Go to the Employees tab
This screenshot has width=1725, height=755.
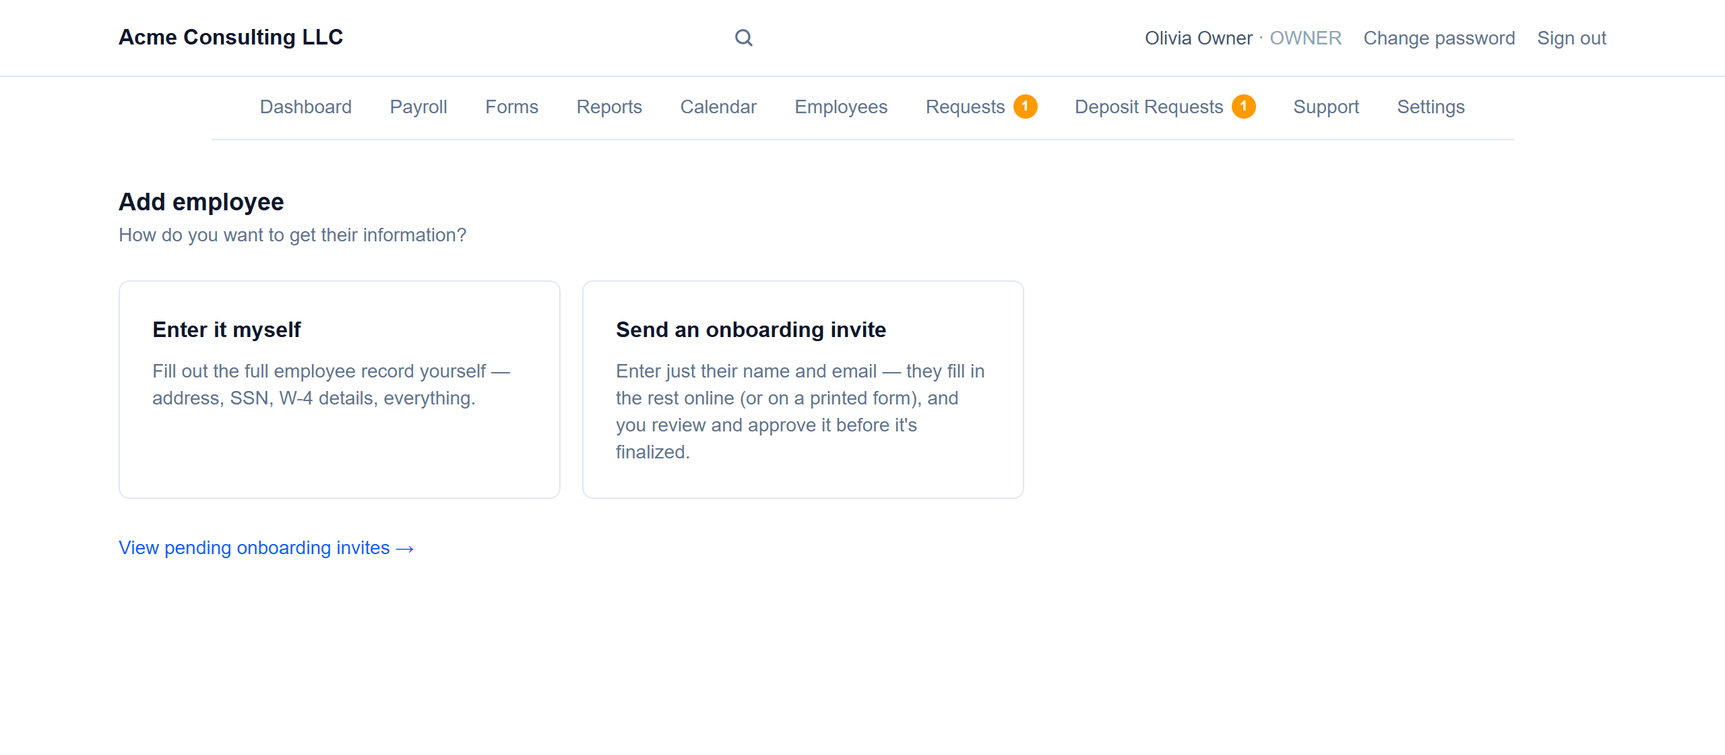pyautogui.click(x=841, y=107)
